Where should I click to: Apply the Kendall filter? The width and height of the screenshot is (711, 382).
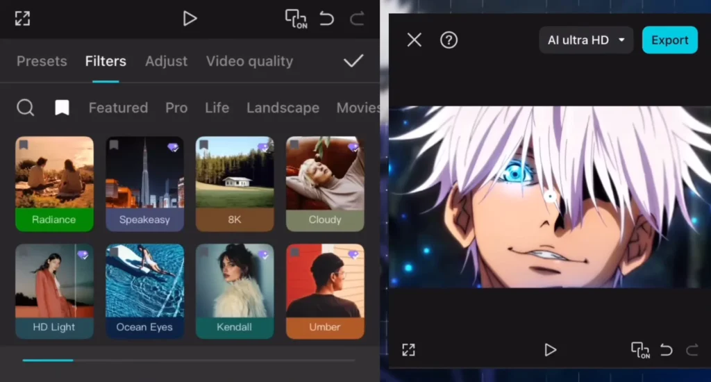click(235, 292)
